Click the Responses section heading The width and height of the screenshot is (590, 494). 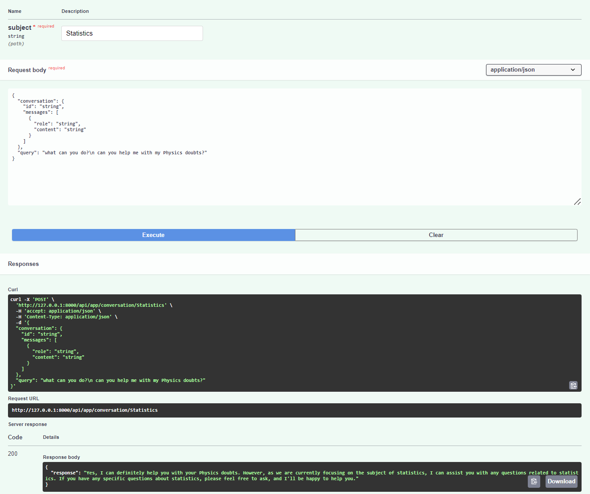coord(24,264)
